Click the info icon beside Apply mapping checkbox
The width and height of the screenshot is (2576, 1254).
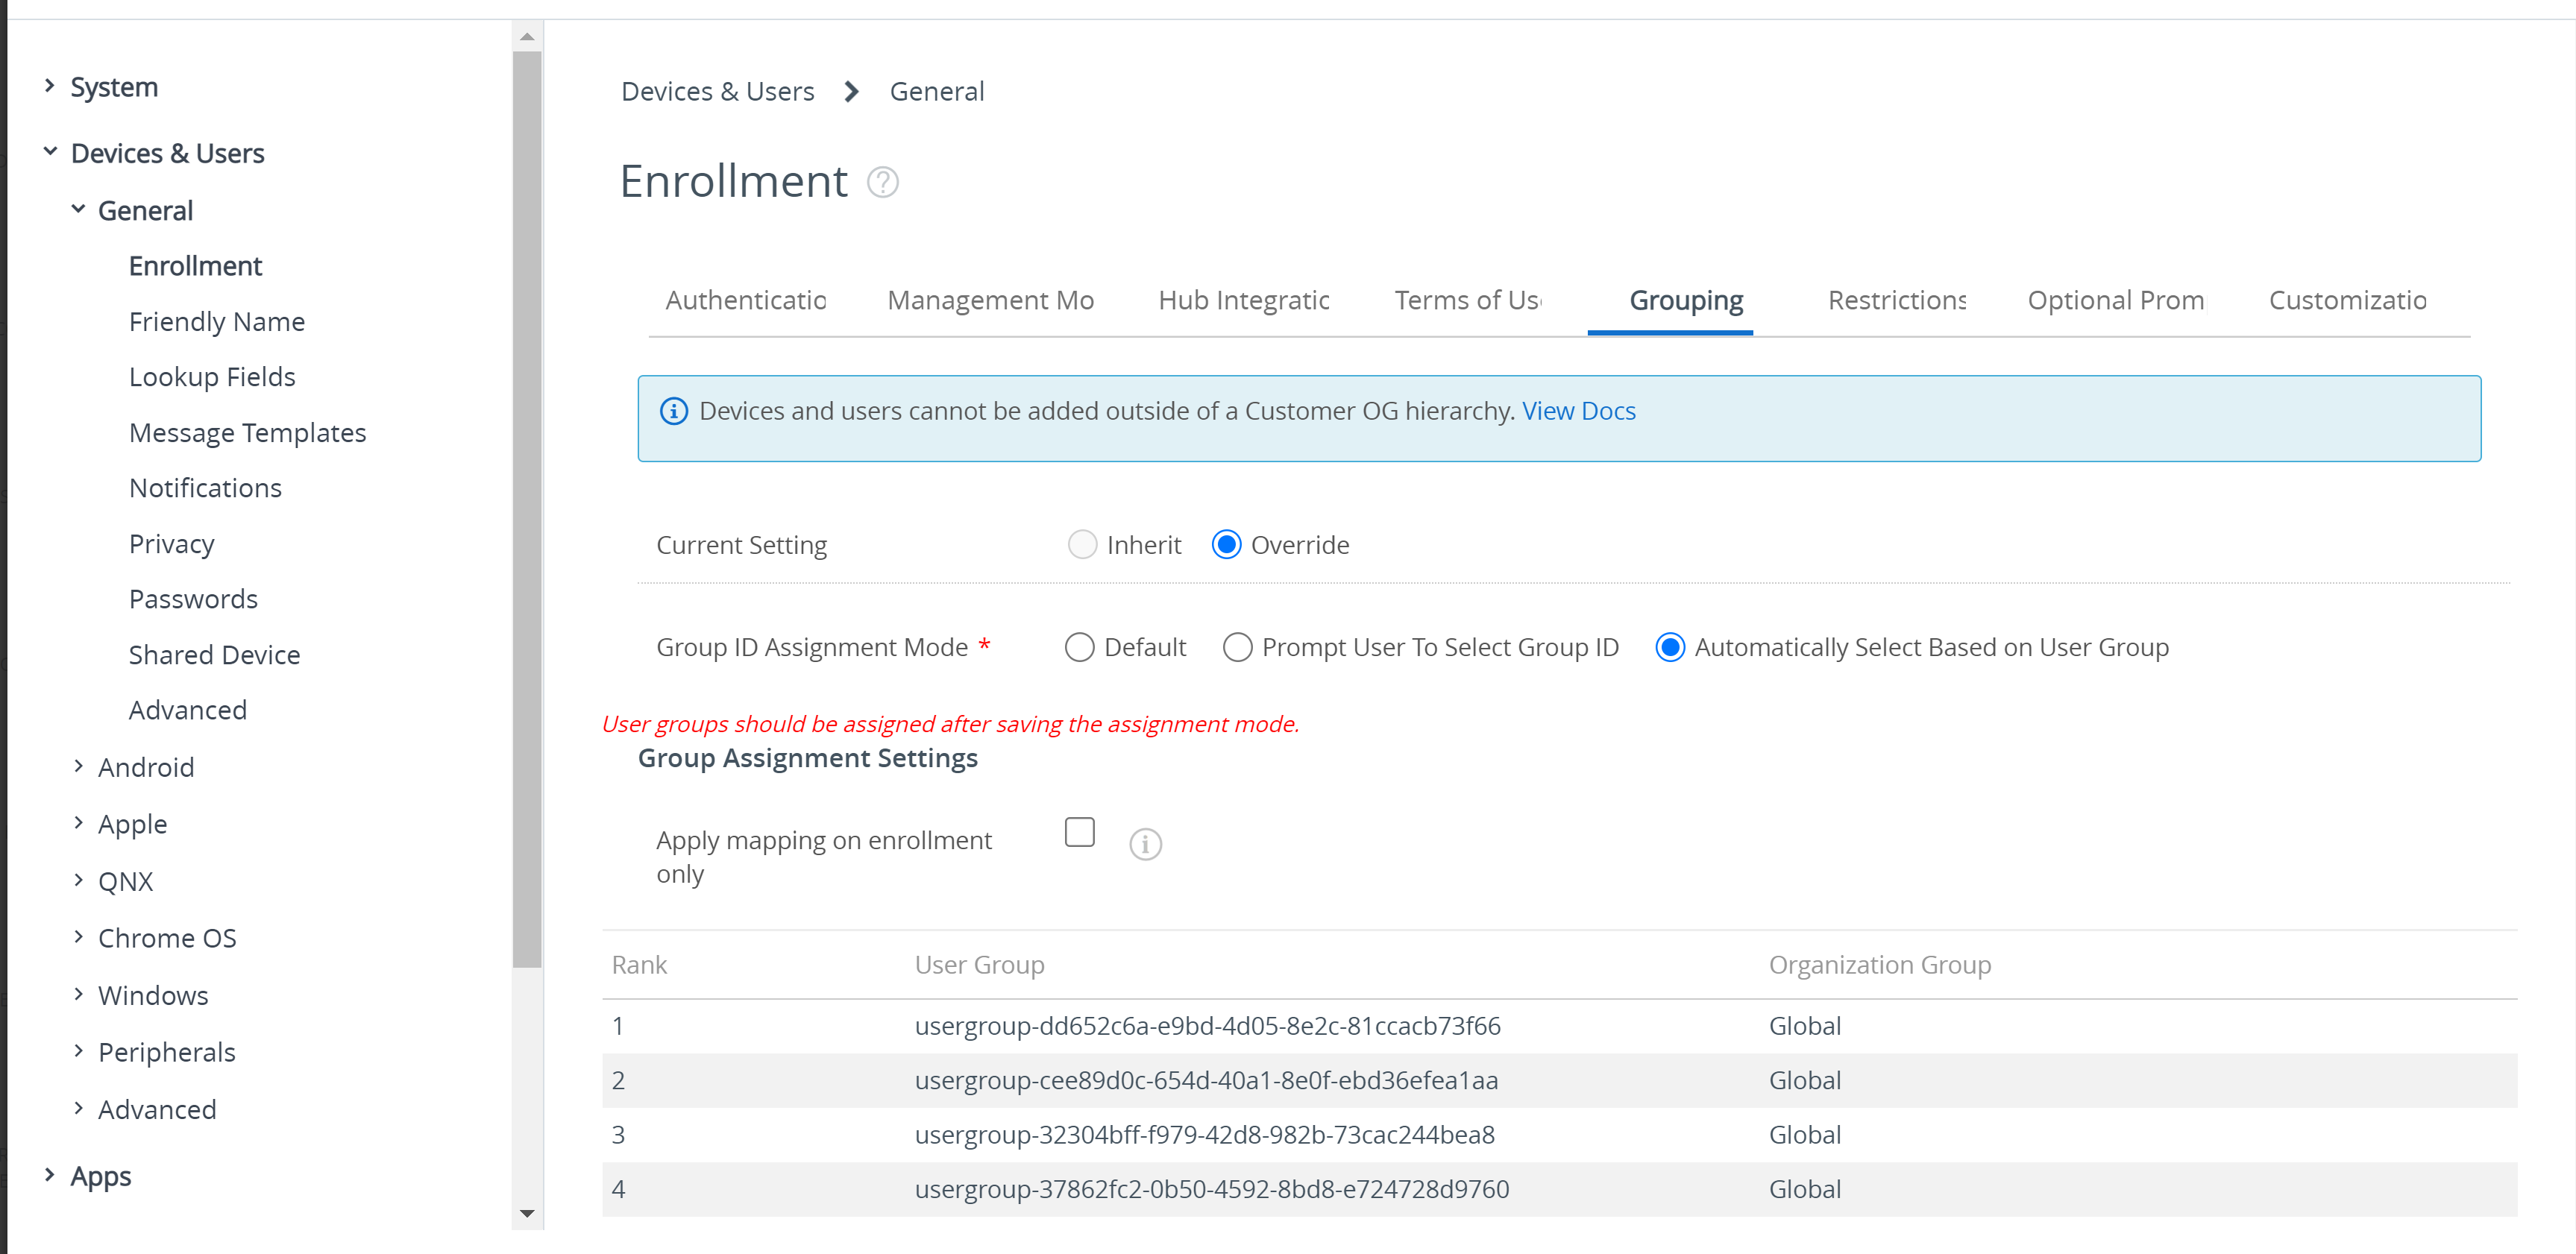pyautogui.click(x=1145, y=844)
